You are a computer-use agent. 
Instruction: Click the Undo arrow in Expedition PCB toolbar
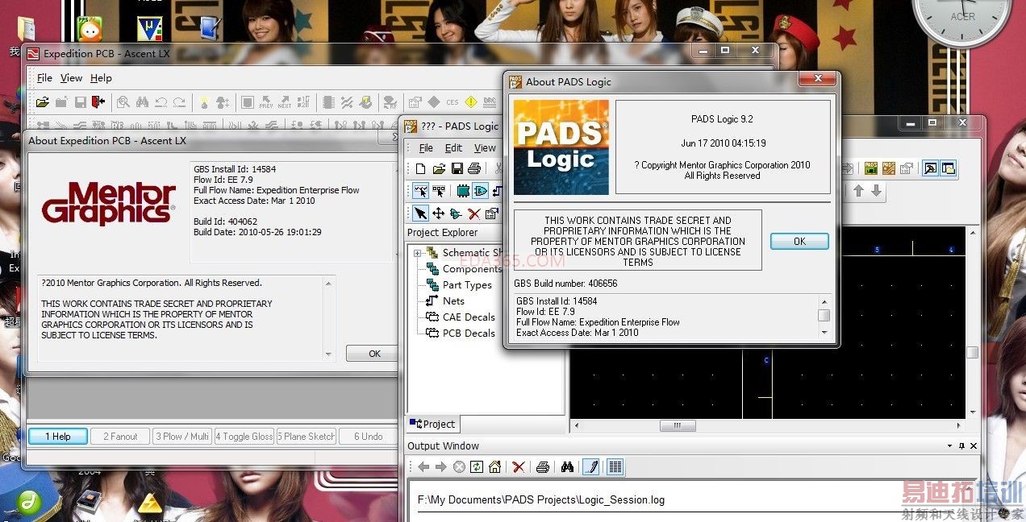pos(161,102)
